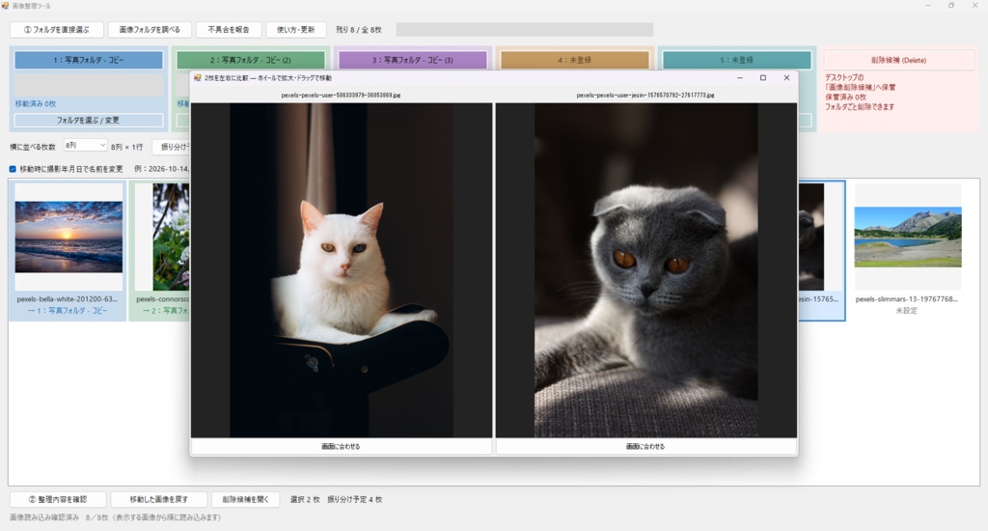The width and height of the screenshot is (988, 531).
Task: Restore down the main 画像整理ツール window
Action: coord(951,6)
